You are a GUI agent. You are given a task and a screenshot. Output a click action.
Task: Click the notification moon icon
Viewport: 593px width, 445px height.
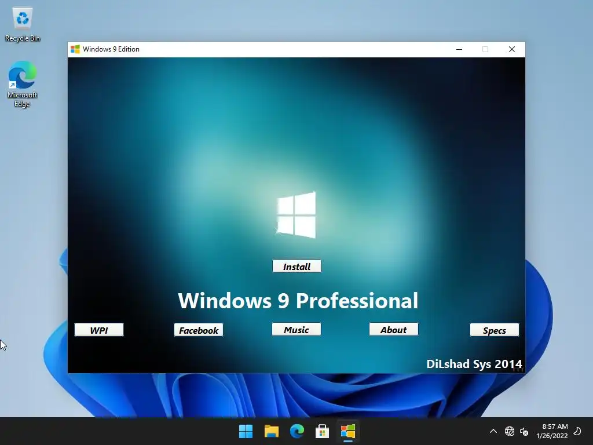[x=577, y=431]
